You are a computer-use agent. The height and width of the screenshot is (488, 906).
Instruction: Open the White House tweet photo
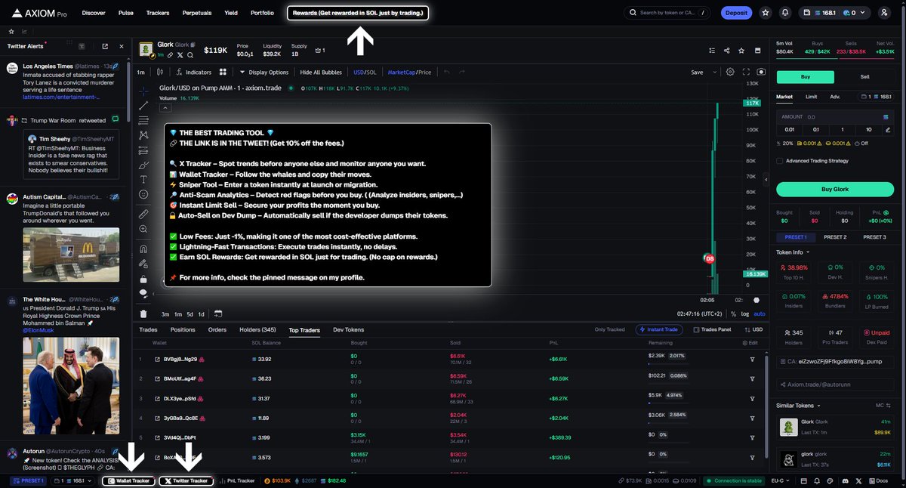coord(70,385)
